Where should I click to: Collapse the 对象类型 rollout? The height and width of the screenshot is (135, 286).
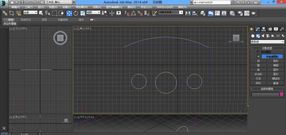(x=267, y=48)
